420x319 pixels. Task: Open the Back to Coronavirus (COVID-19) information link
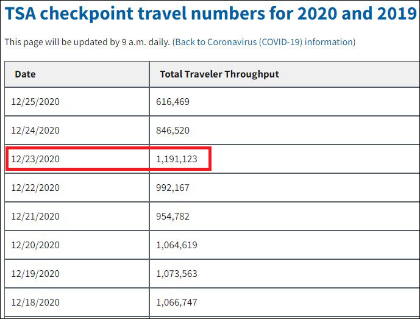[264, 42]
